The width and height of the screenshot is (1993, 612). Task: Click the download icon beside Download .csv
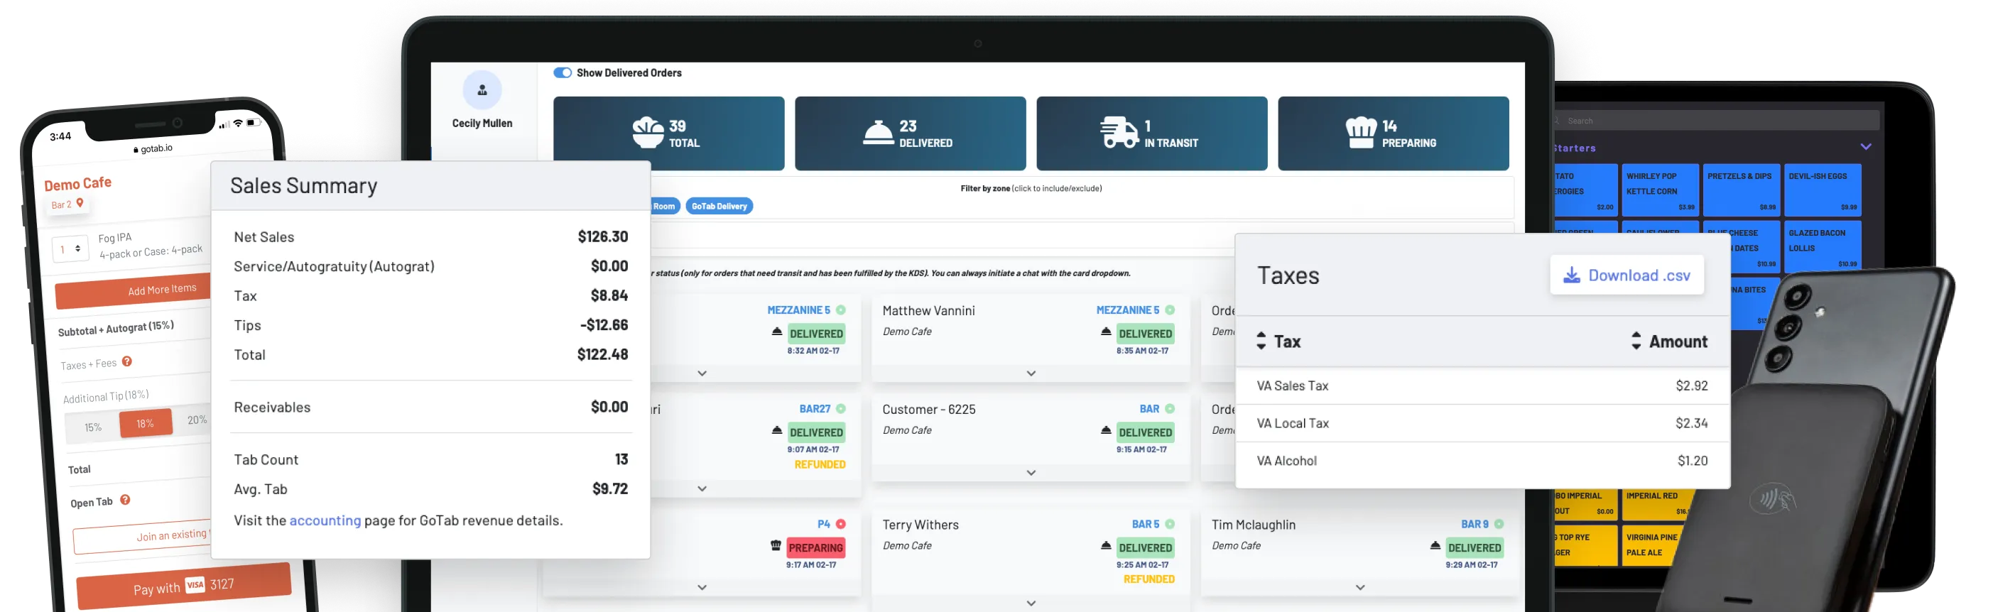pyautogui.click(x=1571, y=275)
